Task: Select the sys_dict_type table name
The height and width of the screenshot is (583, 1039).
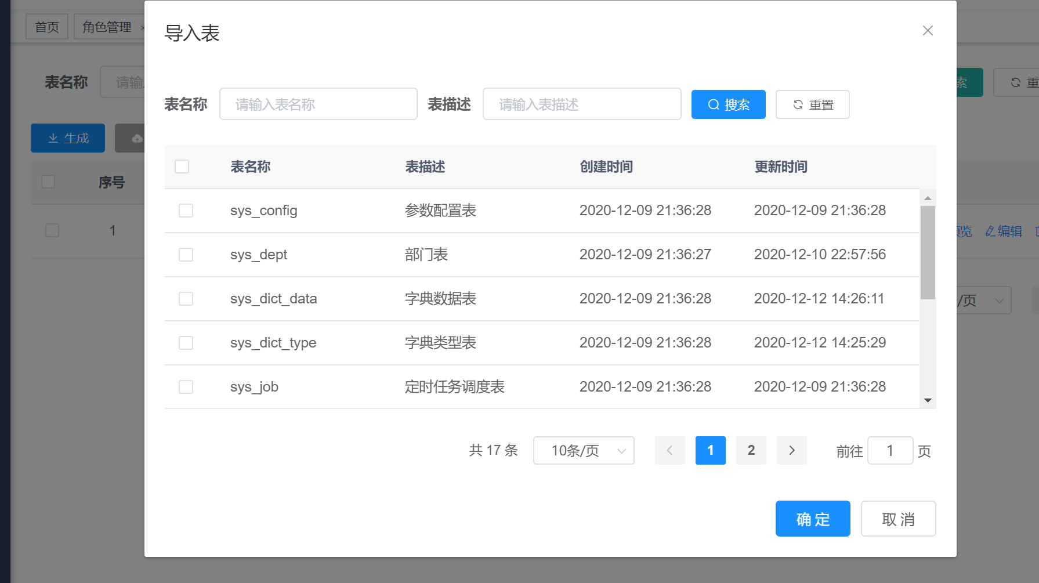Action: (x=273, y=343)
